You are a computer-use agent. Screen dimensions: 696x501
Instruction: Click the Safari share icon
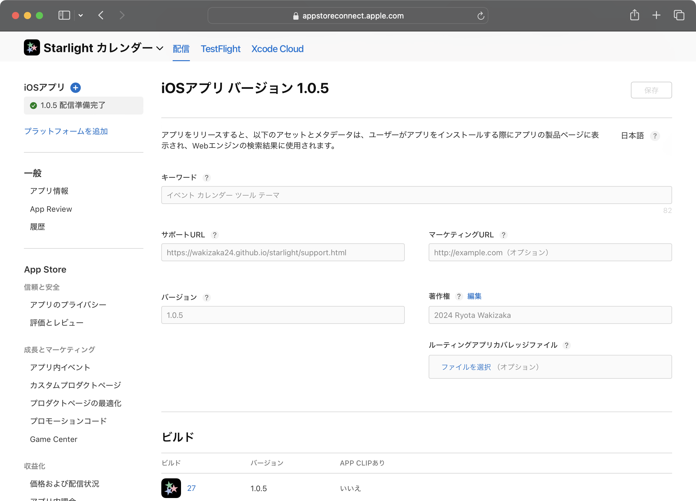(634, 15)
